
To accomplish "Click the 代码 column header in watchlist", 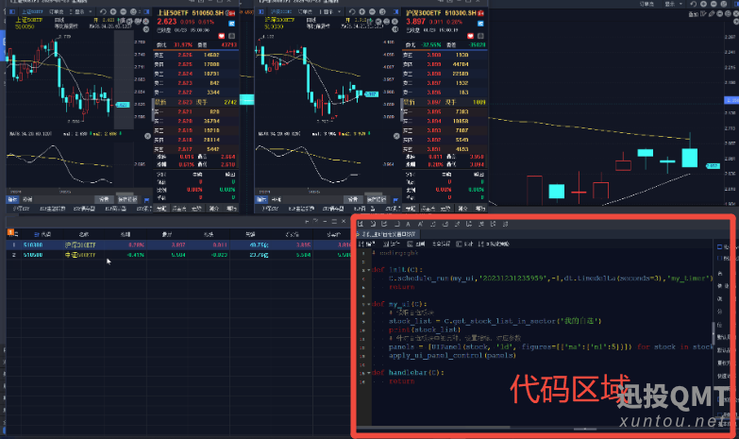I will pyautogui.click(x=42, y=234).
